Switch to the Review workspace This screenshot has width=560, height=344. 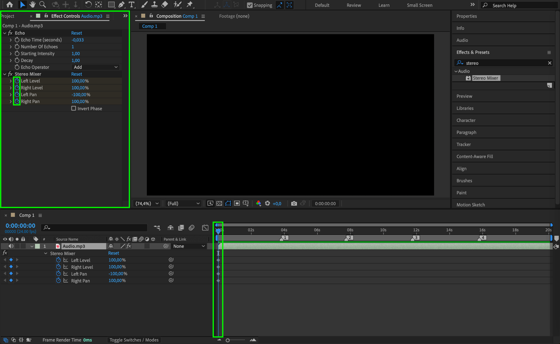pos(354,5)
